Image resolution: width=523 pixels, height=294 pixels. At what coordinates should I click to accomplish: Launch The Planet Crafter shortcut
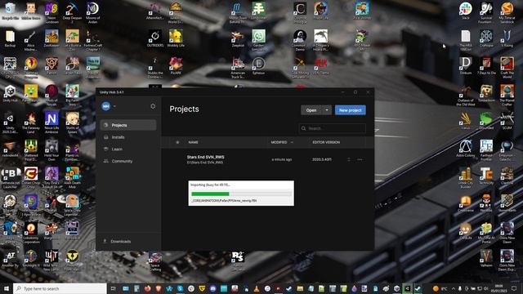coord(507,96)
